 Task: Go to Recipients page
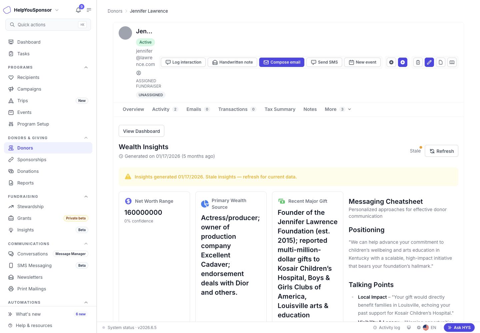[x=48, y=77]
